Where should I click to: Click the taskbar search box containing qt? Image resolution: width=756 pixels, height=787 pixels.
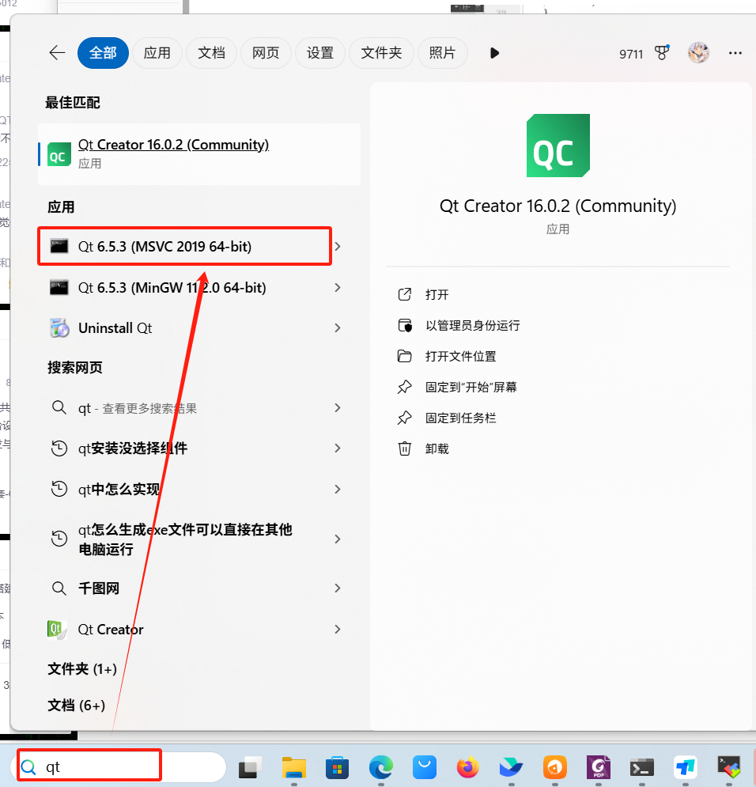click(x=119, y=767)
